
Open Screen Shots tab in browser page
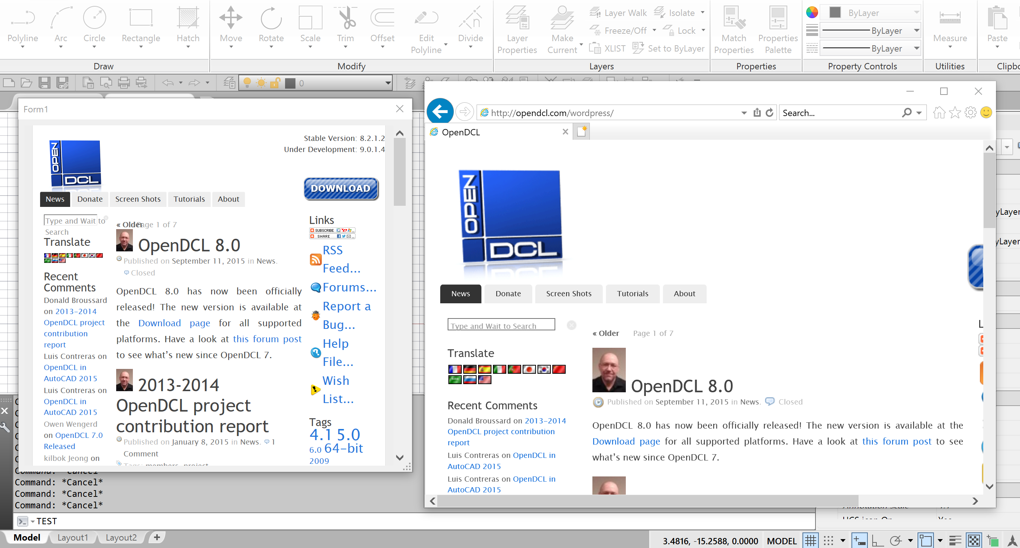(569, 294)
